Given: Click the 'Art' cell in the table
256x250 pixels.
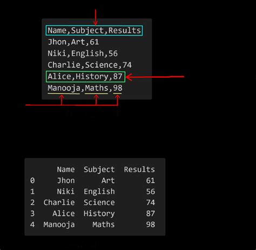Looking at the screenshot, I should coord(108,180).
